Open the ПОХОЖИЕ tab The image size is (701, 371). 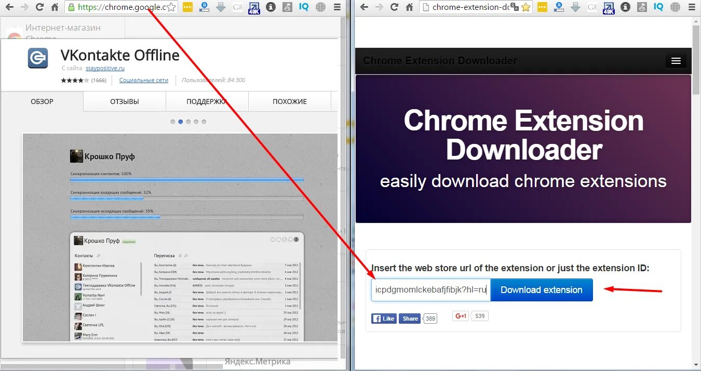(x=290, y=101)
